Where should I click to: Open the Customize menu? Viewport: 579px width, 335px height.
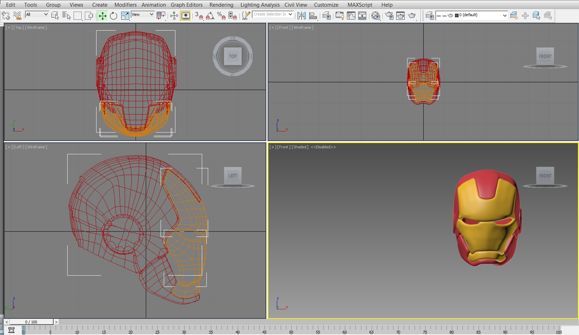click(326, 5)
